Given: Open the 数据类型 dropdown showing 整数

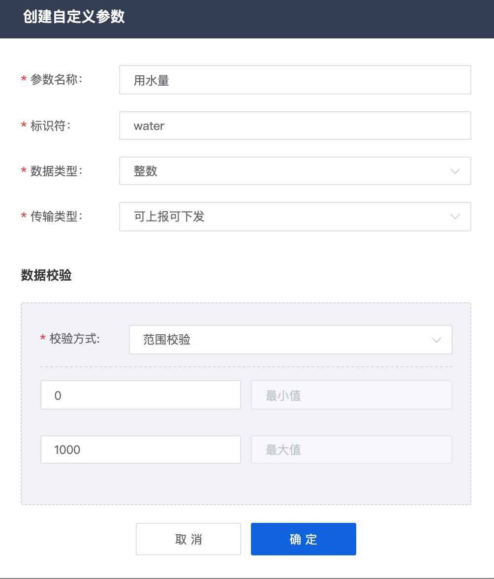Looking at the screenshot, I should [x=285, y=171].
